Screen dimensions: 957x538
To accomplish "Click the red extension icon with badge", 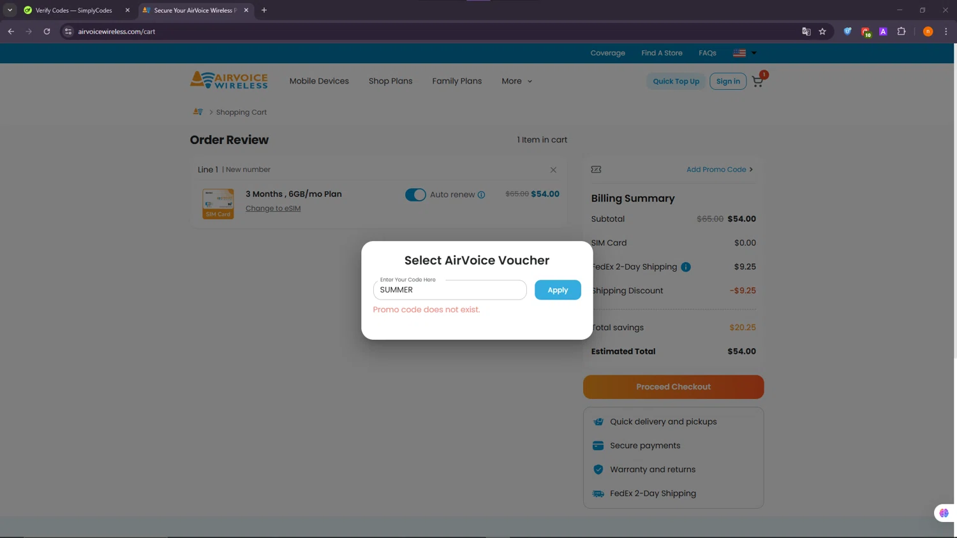I will [866, 32].
